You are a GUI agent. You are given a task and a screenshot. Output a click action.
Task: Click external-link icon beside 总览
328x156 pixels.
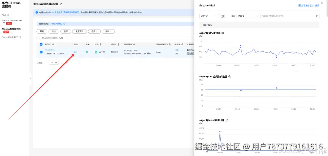(x=8, y=15)
